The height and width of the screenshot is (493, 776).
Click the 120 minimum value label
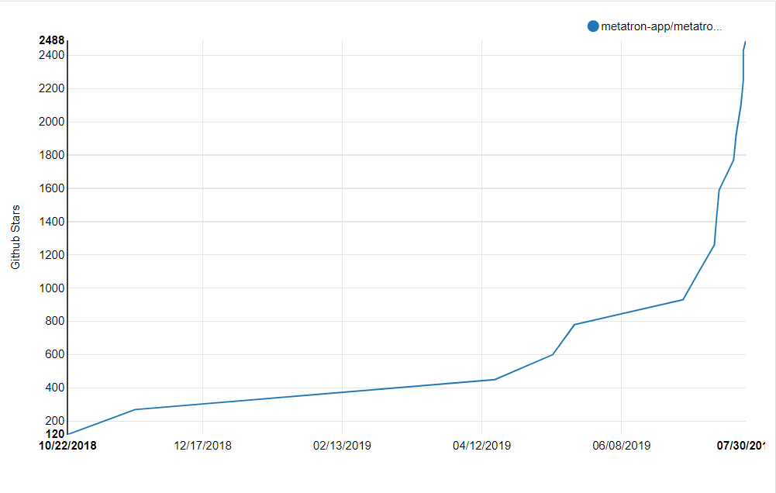[x=55, y=434]
